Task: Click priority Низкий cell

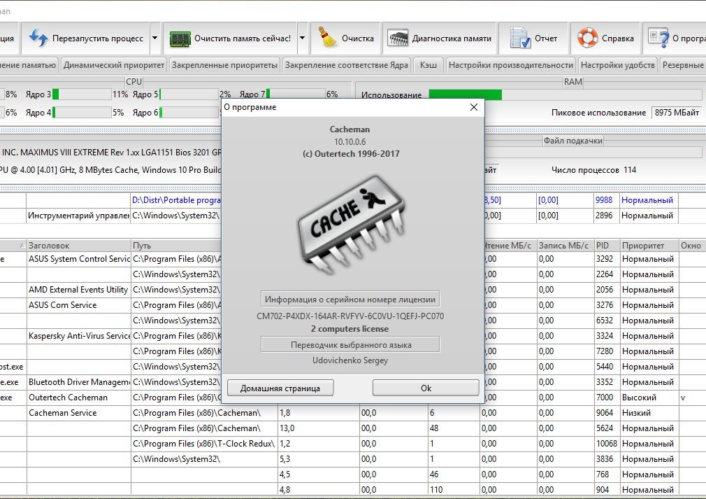Action: [x=649, y=413]
